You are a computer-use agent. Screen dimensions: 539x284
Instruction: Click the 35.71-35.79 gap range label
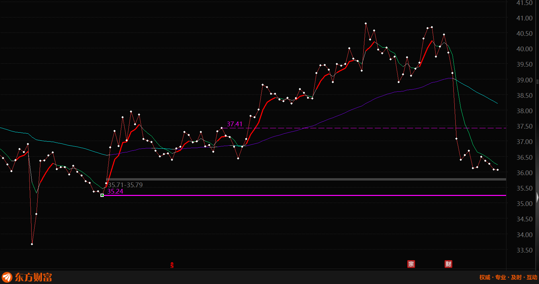[125, 185]
